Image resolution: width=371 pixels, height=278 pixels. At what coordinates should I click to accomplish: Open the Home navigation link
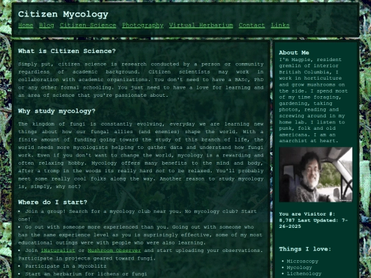(x=25, y=25)
